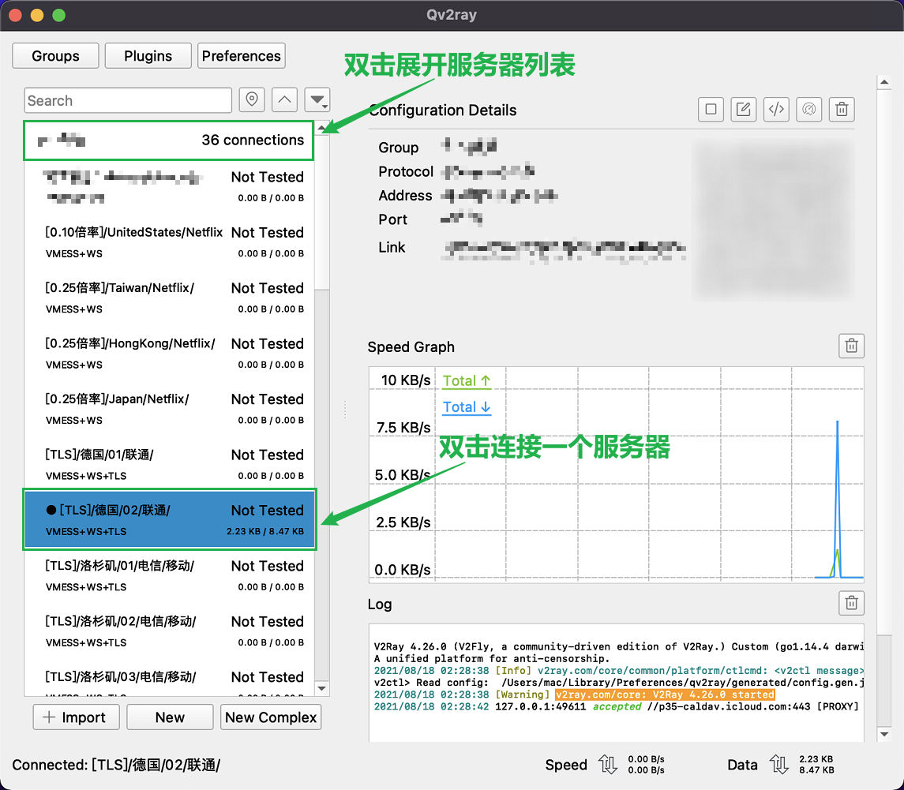The image size is (904, 790).
Task: Click the edit configuration pencil icon
Action: tap(743, 110)
